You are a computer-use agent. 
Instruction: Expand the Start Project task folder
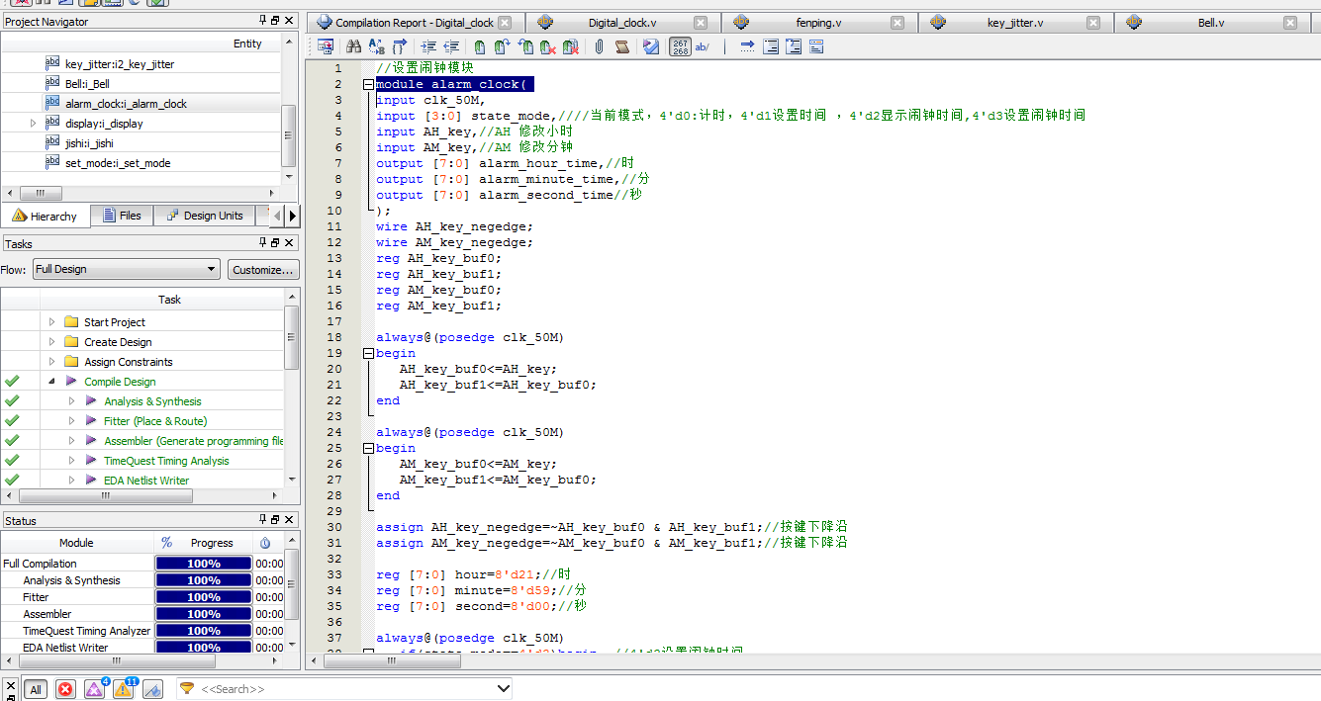[52, 322]
